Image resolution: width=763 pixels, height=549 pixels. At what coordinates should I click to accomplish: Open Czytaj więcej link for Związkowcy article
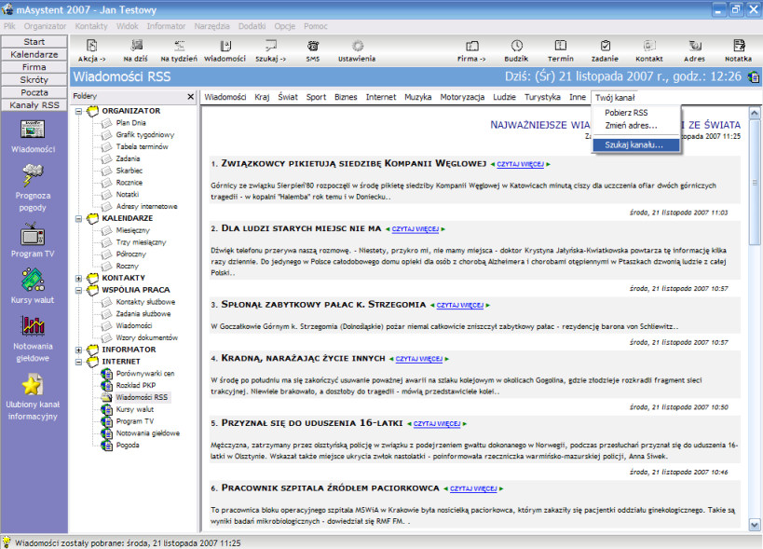point(520,164)
